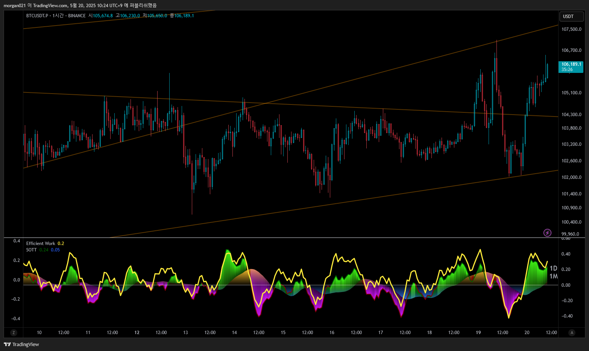Click the date 18 on the time axis
589x351 pixels.
click(430, 333)
